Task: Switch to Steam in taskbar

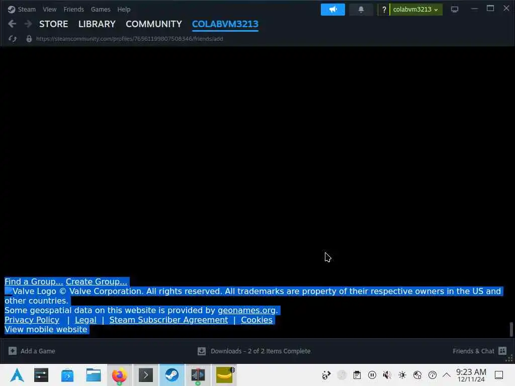Action: 172,375
